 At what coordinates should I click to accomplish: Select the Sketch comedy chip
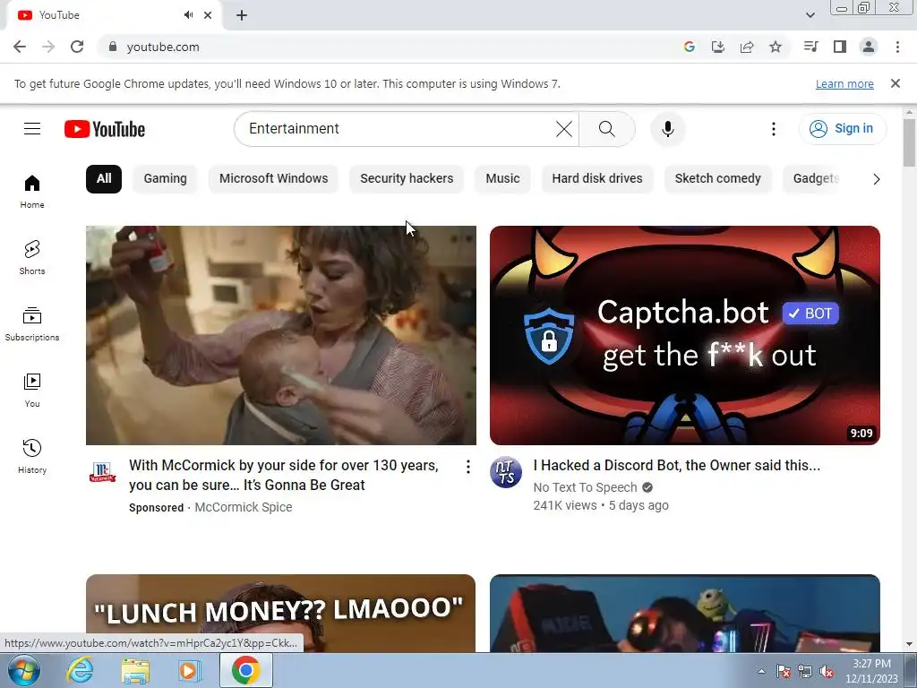point(717,179)
